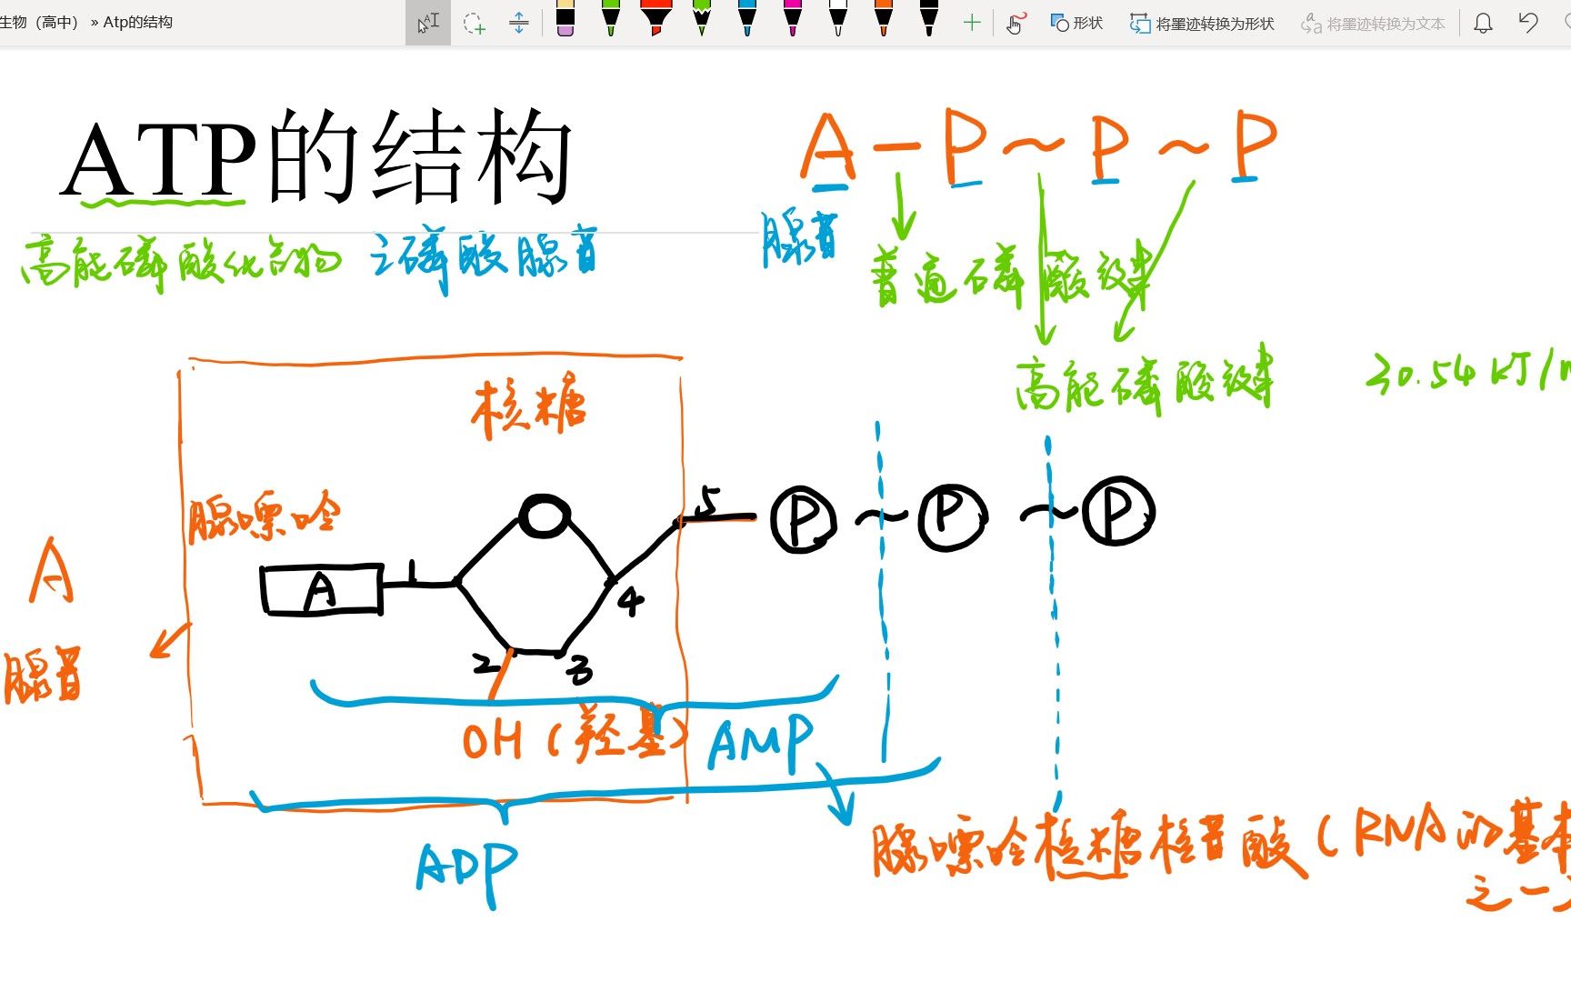Select the blue pen
This screenshot has width=1571, height=982.
[x=747, y=23]
